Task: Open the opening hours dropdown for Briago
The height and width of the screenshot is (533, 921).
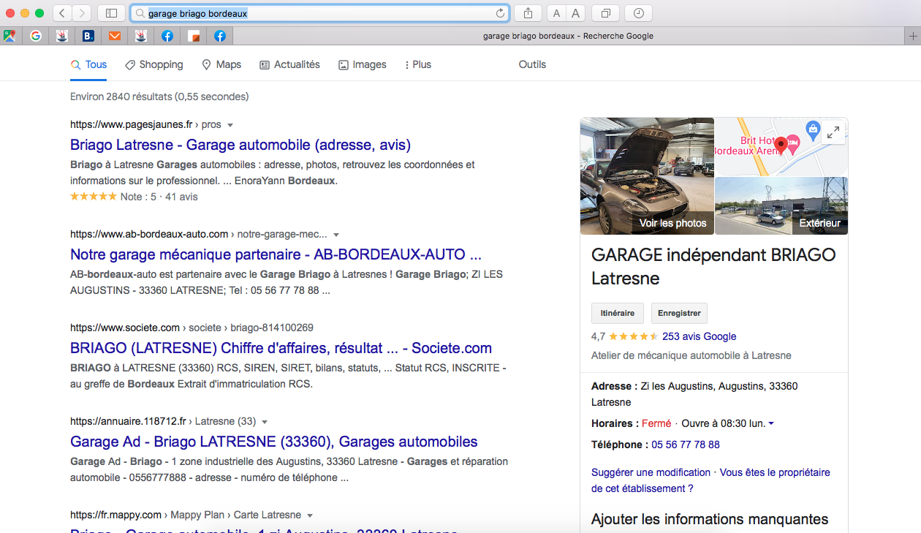Action: (x=771, y=424)
